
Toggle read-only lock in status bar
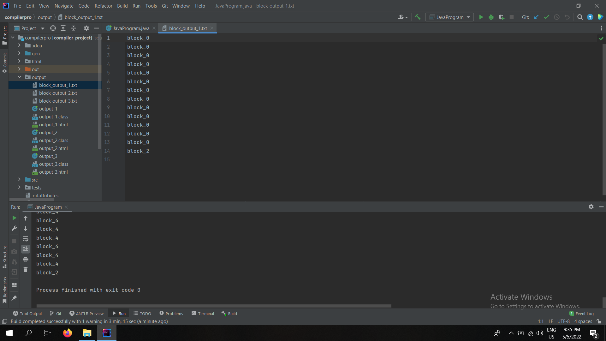click(x=599, y=321)
